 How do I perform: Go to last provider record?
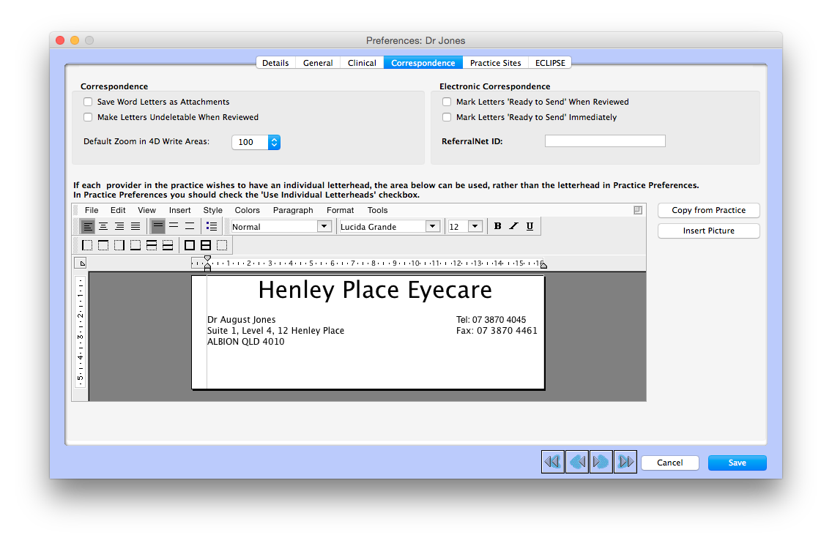coord(625,463)
